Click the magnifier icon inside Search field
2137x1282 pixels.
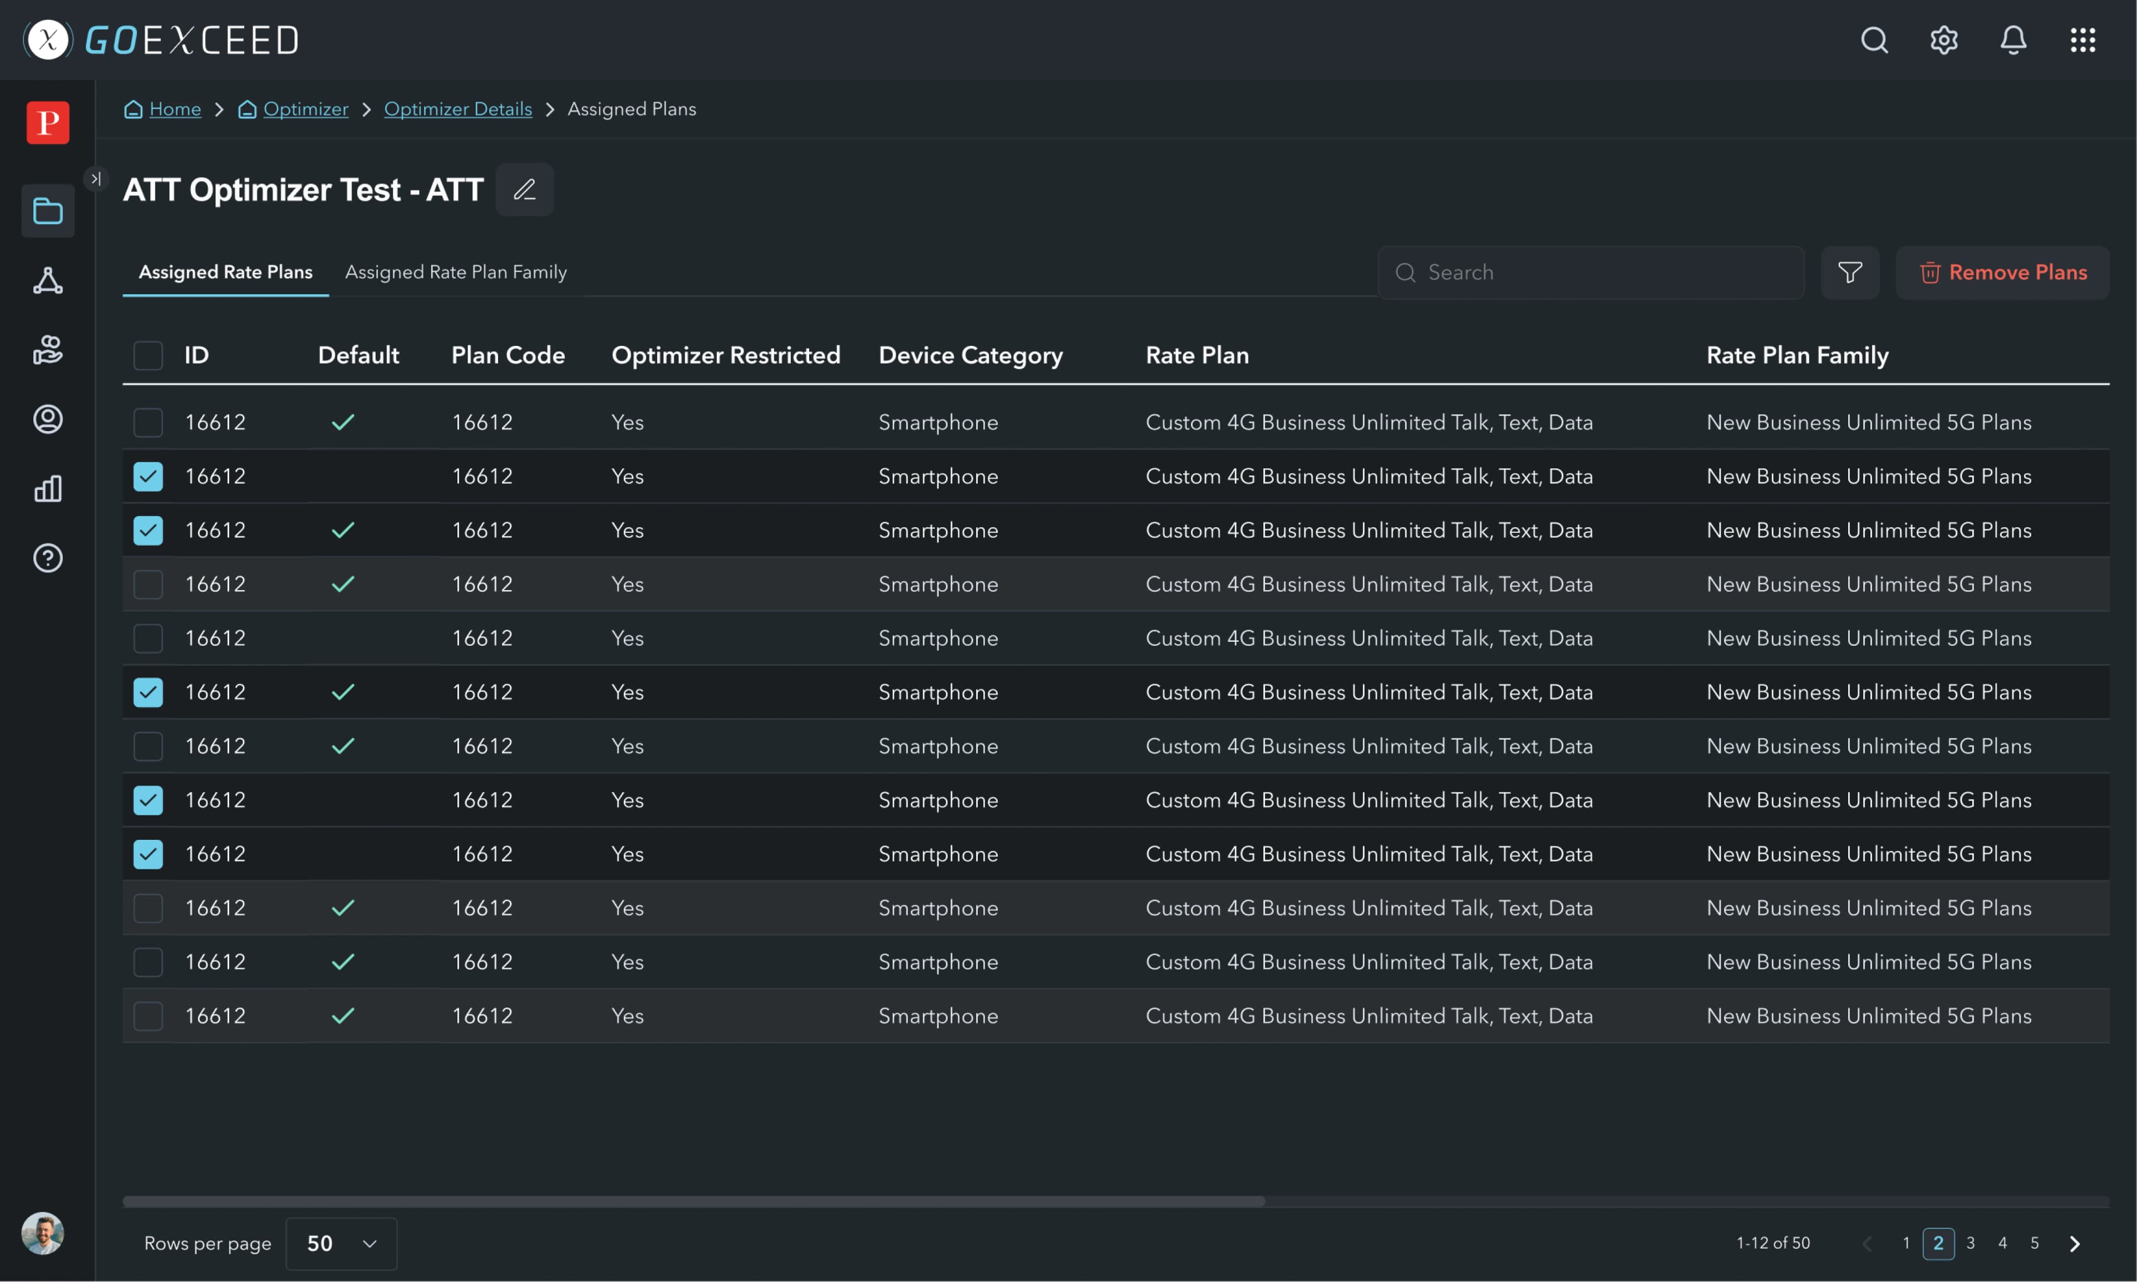point(1405,273)
